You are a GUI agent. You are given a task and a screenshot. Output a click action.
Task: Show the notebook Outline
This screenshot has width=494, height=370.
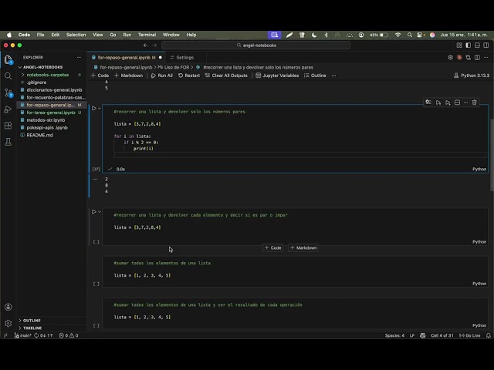[x=315, y=76]
